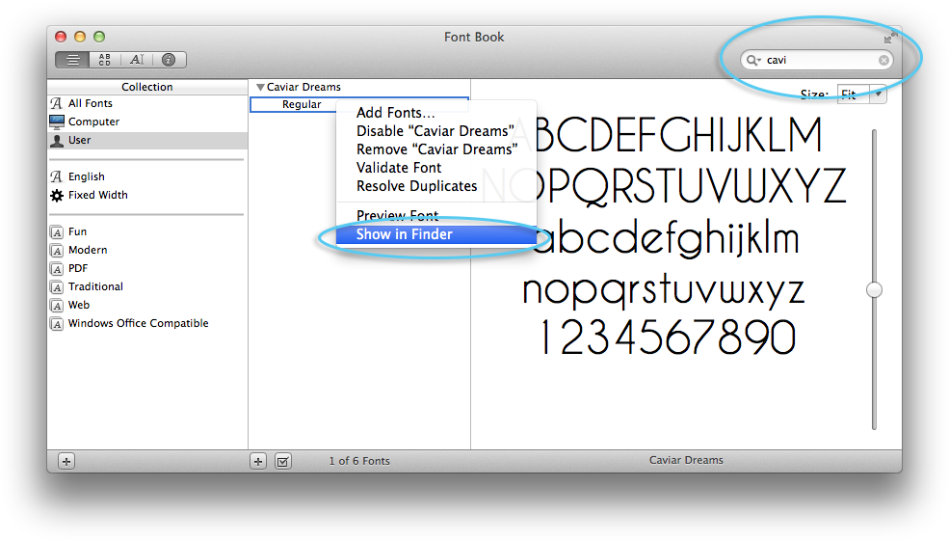
Task: Open the Fixed Width smart collection
Action: coord(147,195)
